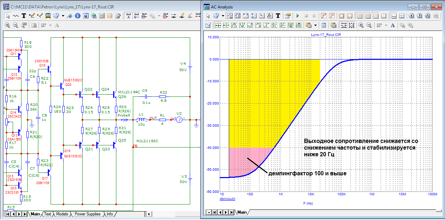Open the clipboard dropdown arrow in plot toolbar

pyautogui.click(x=315, y=25)
